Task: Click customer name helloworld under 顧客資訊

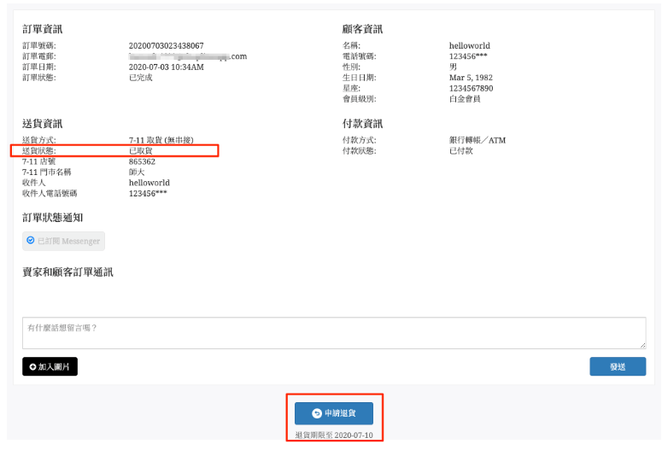Action: click(x=470, y=45)
